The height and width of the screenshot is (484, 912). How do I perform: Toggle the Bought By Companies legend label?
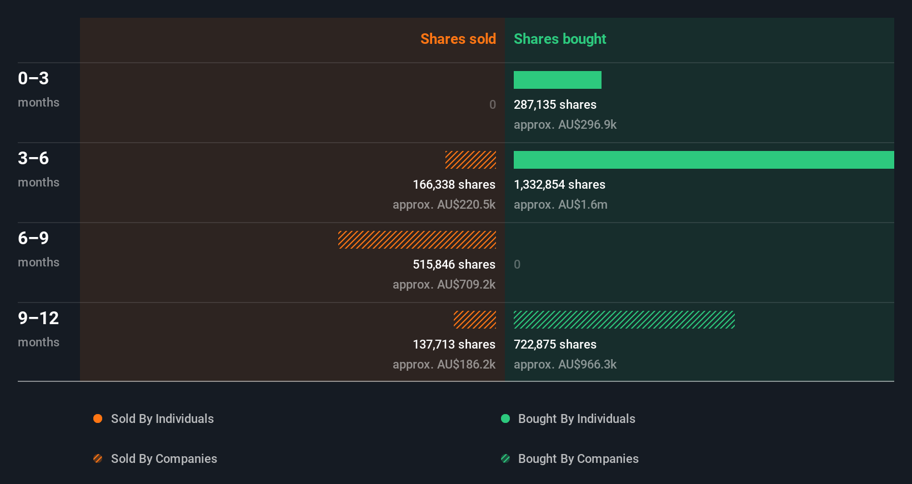[x=578, y=458]
